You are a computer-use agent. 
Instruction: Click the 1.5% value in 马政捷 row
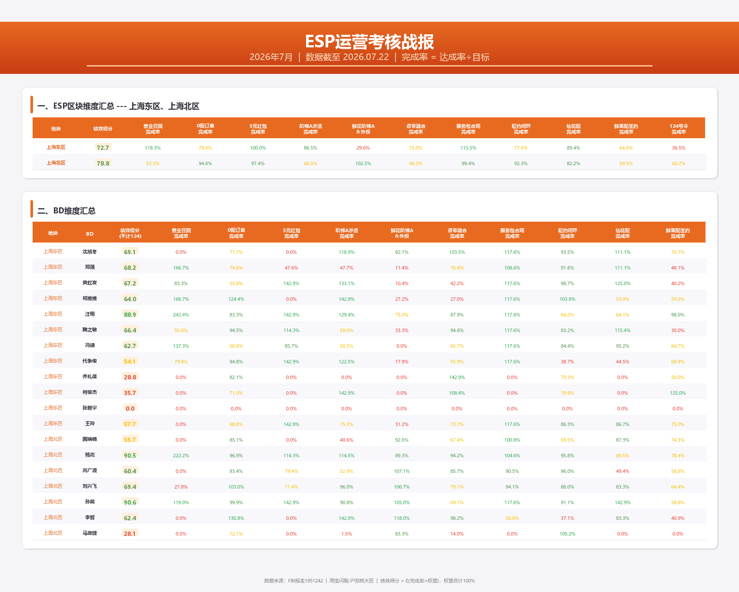click(346, 534)
